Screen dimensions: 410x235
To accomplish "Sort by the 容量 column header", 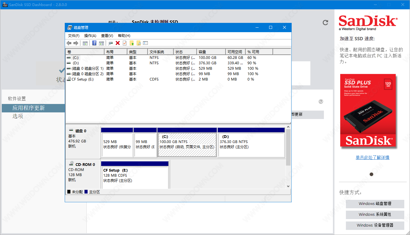I will click(x=211, y=52).
